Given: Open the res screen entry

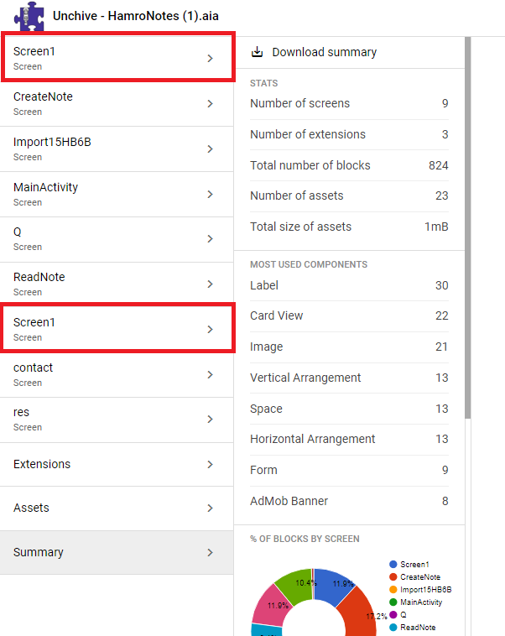Looking at the screenshot, I should [x=117, y=420].
